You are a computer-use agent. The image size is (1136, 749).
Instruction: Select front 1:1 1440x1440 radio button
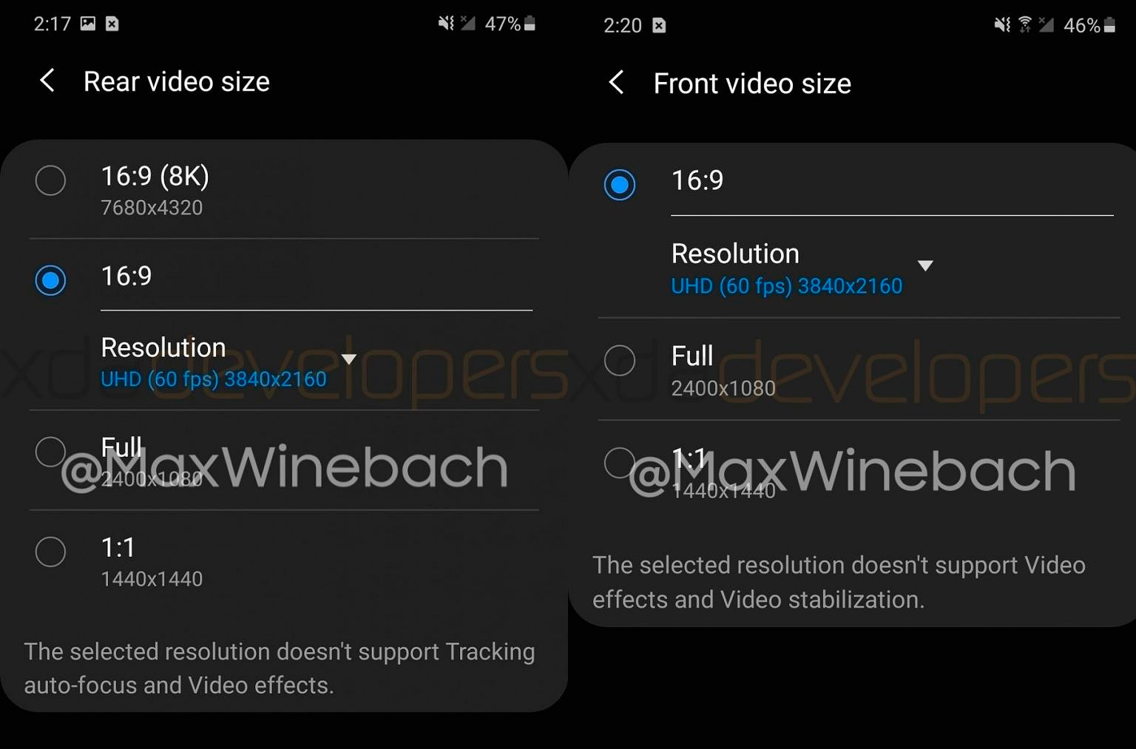(620, 463)
